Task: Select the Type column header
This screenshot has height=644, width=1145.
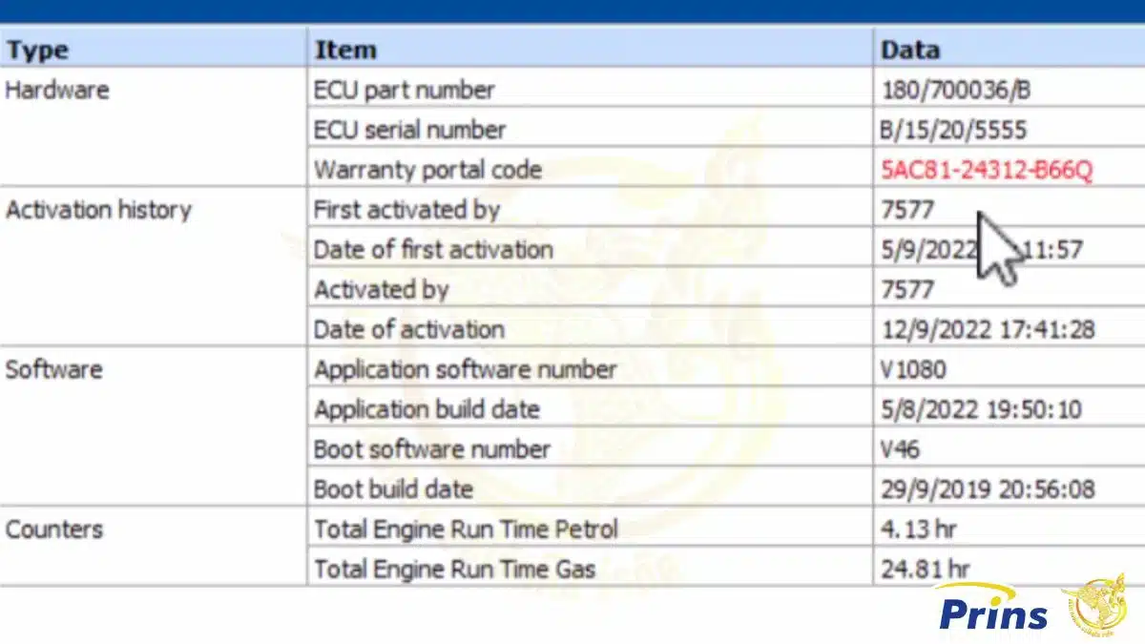Action: tap(153, 50)
